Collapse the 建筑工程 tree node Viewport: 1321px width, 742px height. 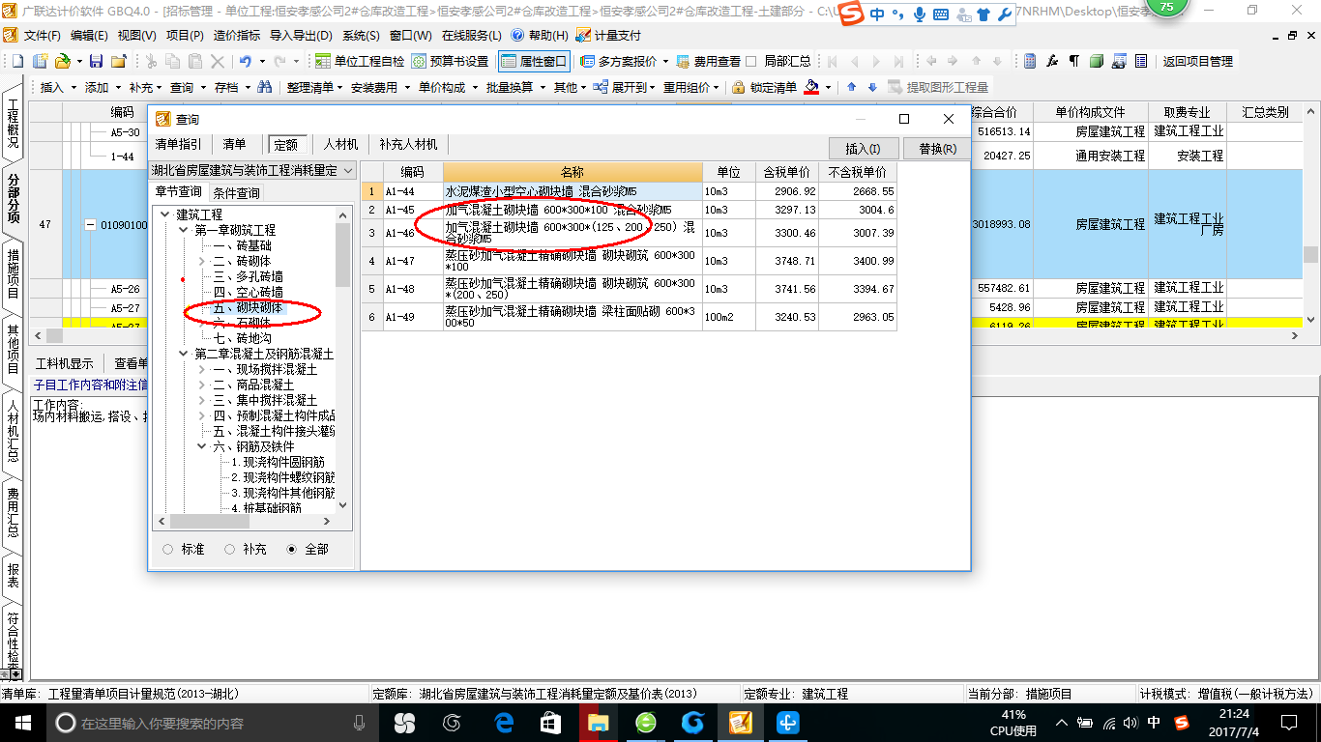tap(165, 214)
